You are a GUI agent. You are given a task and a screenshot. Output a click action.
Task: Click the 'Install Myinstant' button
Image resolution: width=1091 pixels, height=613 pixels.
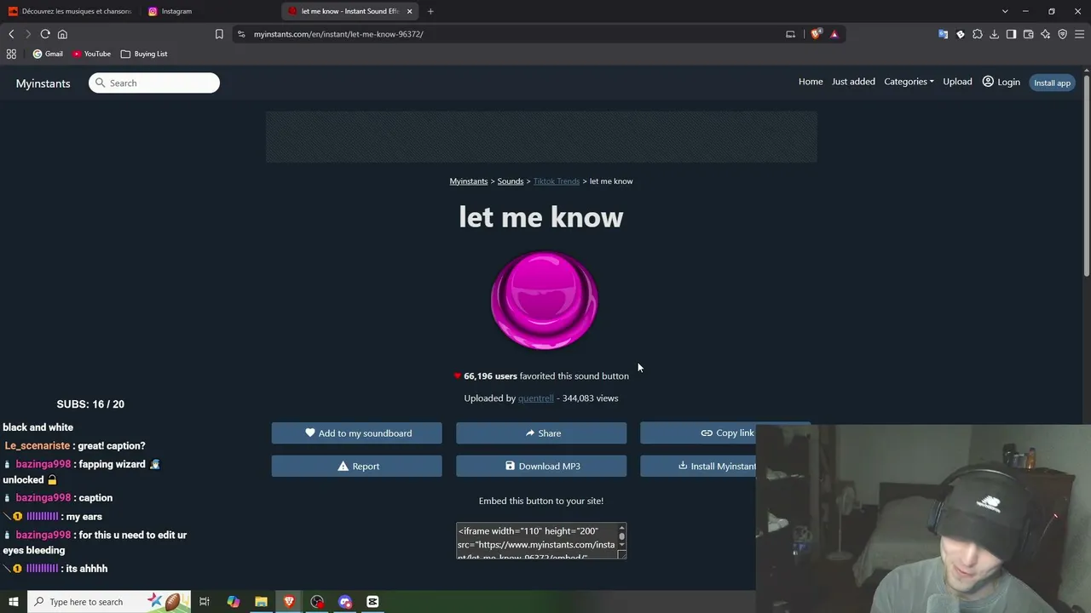(x=698, y=467)
